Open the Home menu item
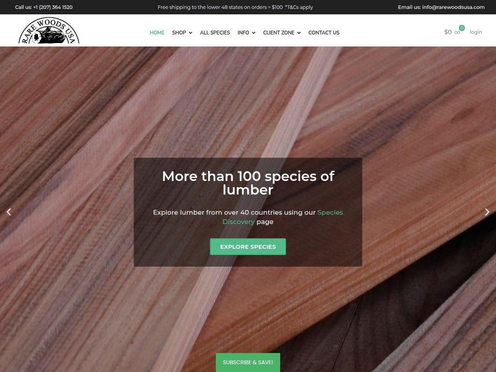This screenshot has width=496, height=372. tap(157, 33)
